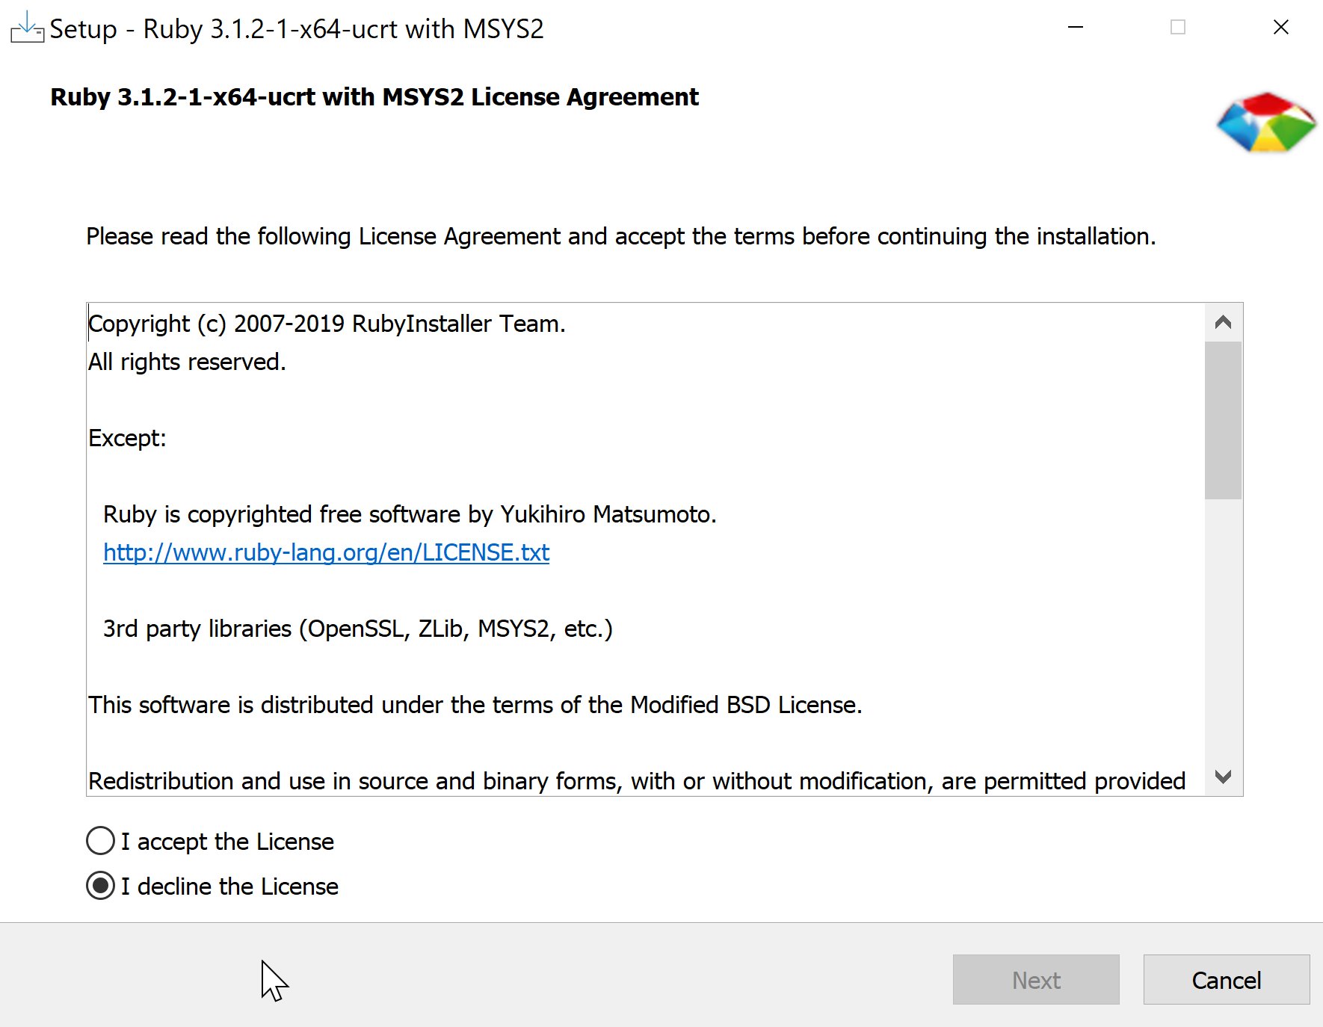Click the RubyInstaller gem logo
Viewport: 1323px width, 1027px height.
tap(1266, 122)
